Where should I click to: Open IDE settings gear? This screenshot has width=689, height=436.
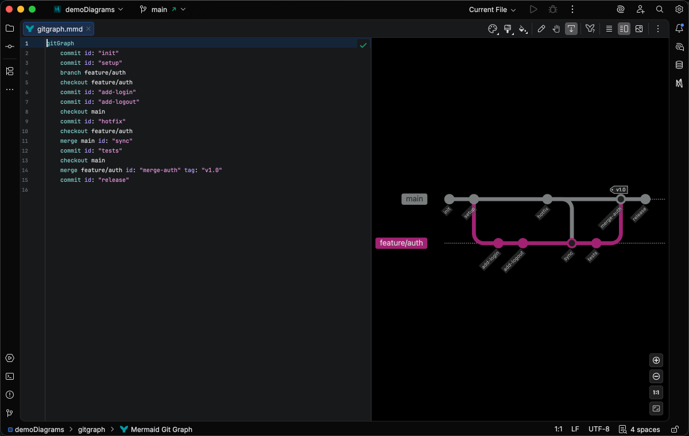pos(679,9)
